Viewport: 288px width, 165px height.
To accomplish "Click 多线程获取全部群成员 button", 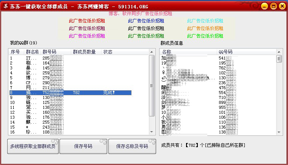I will [x=33, y=146].
